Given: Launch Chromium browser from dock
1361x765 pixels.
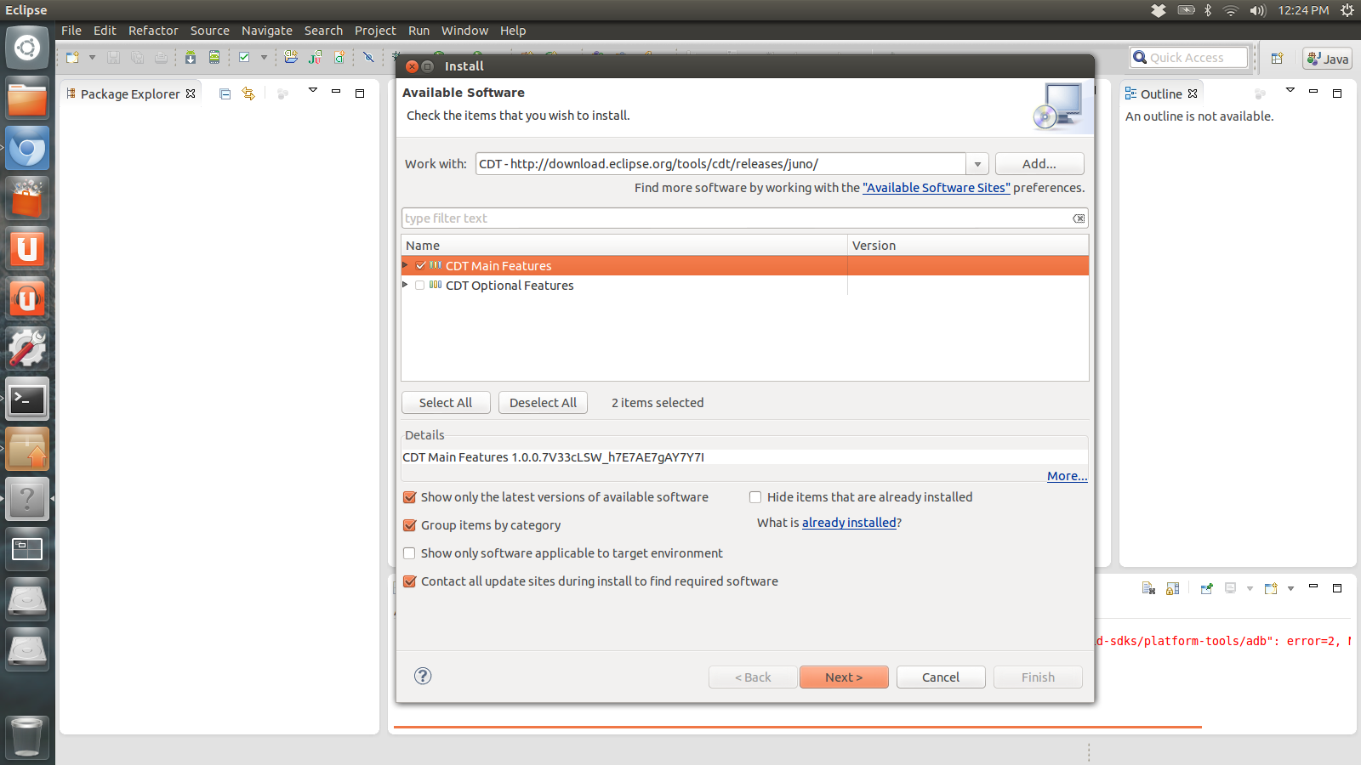Looking at the screenshot, I should click(27, 148).
